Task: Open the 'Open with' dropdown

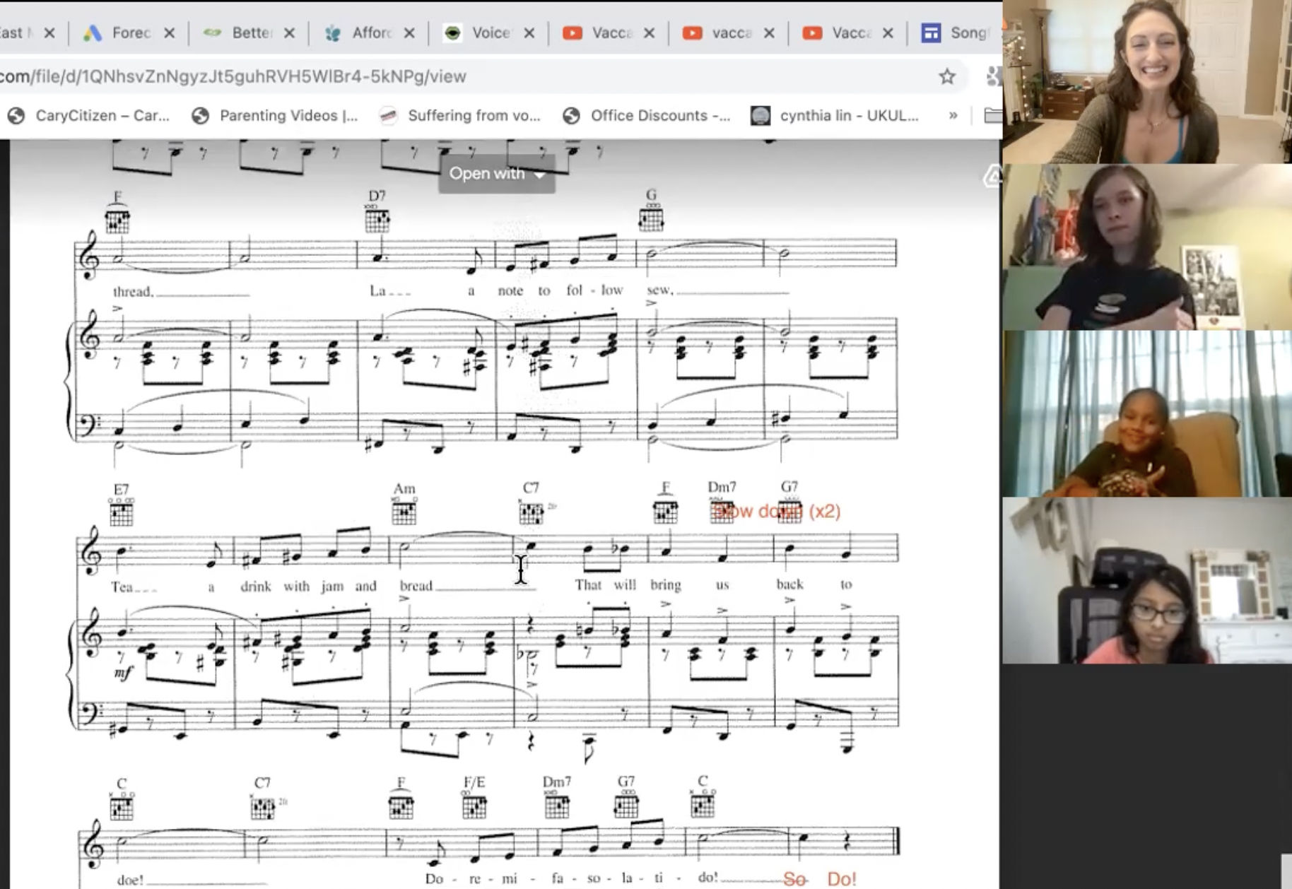Action: (497, 174)
